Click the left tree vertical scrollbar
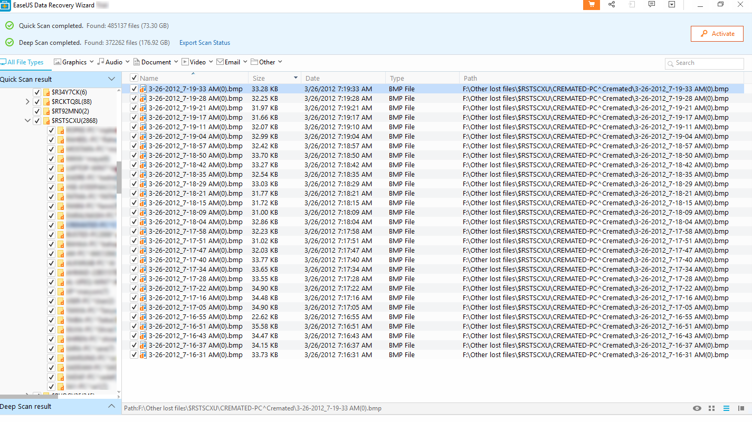Screen dimensions: 752x422 [x=119, y=177]
